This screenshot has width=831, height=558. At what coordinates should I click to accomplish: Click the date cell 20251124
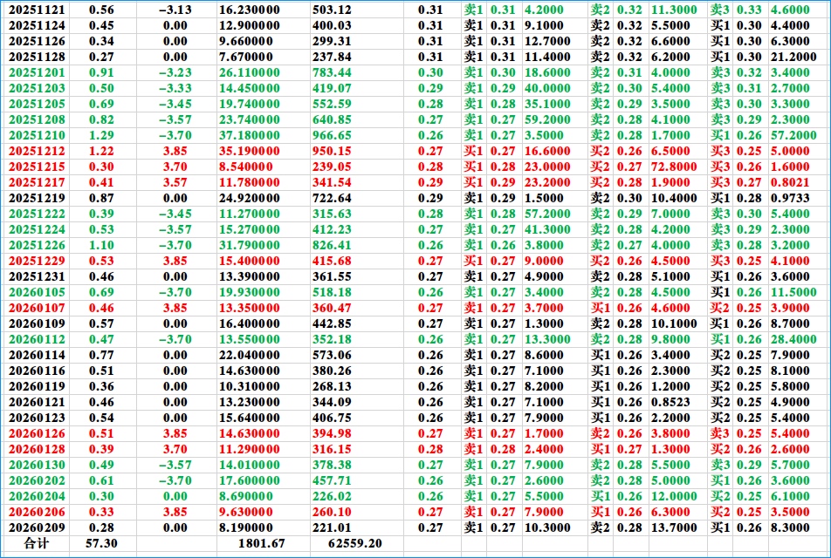click(x=37, y=25)
